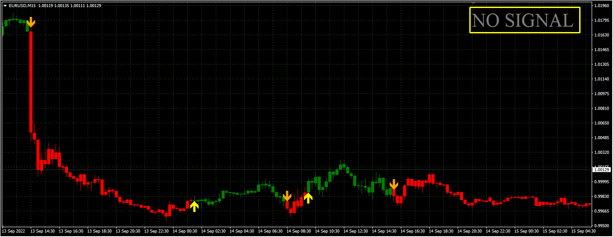Click the current price tag 1.00129
The image size is (613, 237).
tap(601, 169)
